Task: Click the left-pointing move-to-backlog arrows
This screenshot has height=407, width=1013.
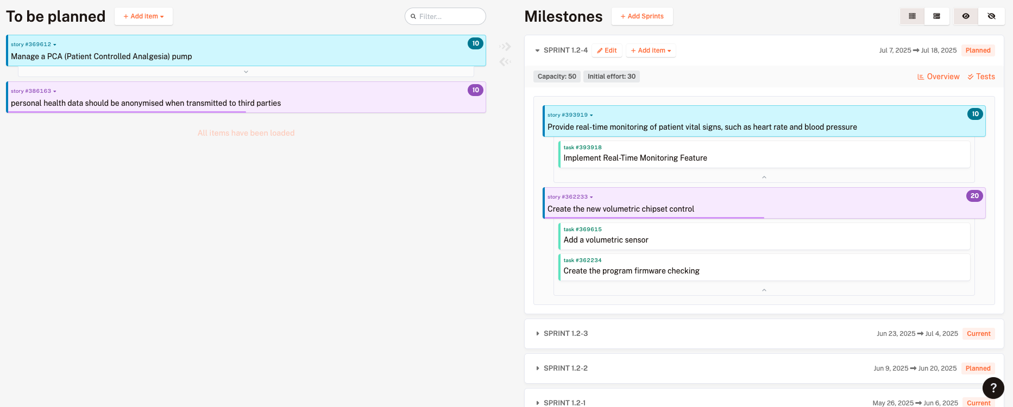Action: click(505, 62)
